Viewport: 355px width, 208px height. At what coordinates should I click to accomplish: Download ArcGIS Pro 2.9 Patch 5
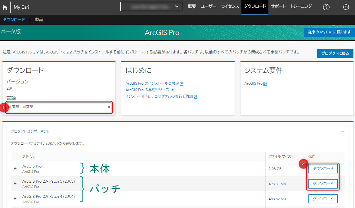(x=323, y=184)
